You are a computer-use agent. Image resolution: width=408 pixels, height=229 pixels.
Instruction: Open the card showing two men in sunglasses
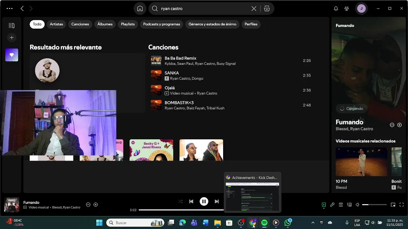[x=201, y=150]
